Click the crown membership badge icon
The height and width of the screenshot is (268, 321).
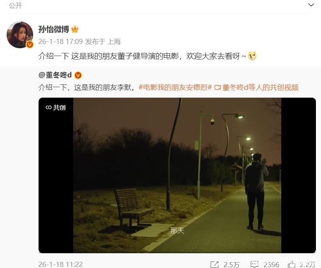pyautogui.click(x=75, y=29)
